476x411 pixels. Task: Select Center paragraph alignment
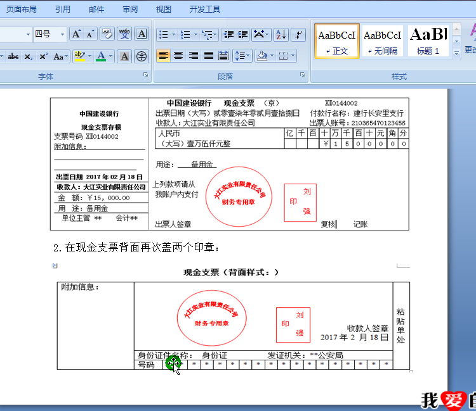point(178,56)
